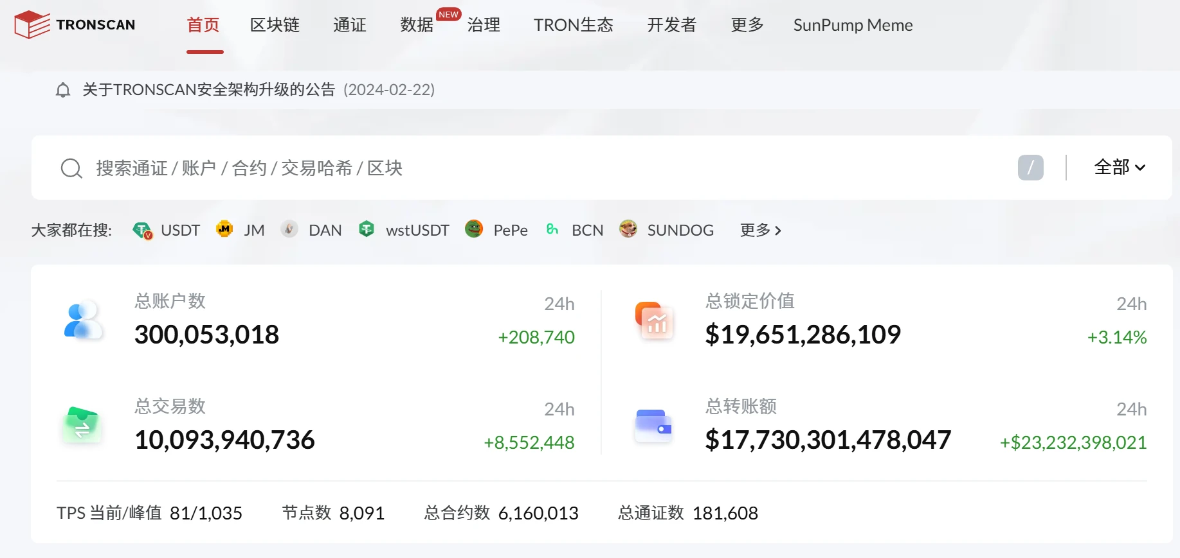This screenshot has height=558, width=1180.
Task: Expand the 更多 trending searches link
Action: (x=760, y=230)
